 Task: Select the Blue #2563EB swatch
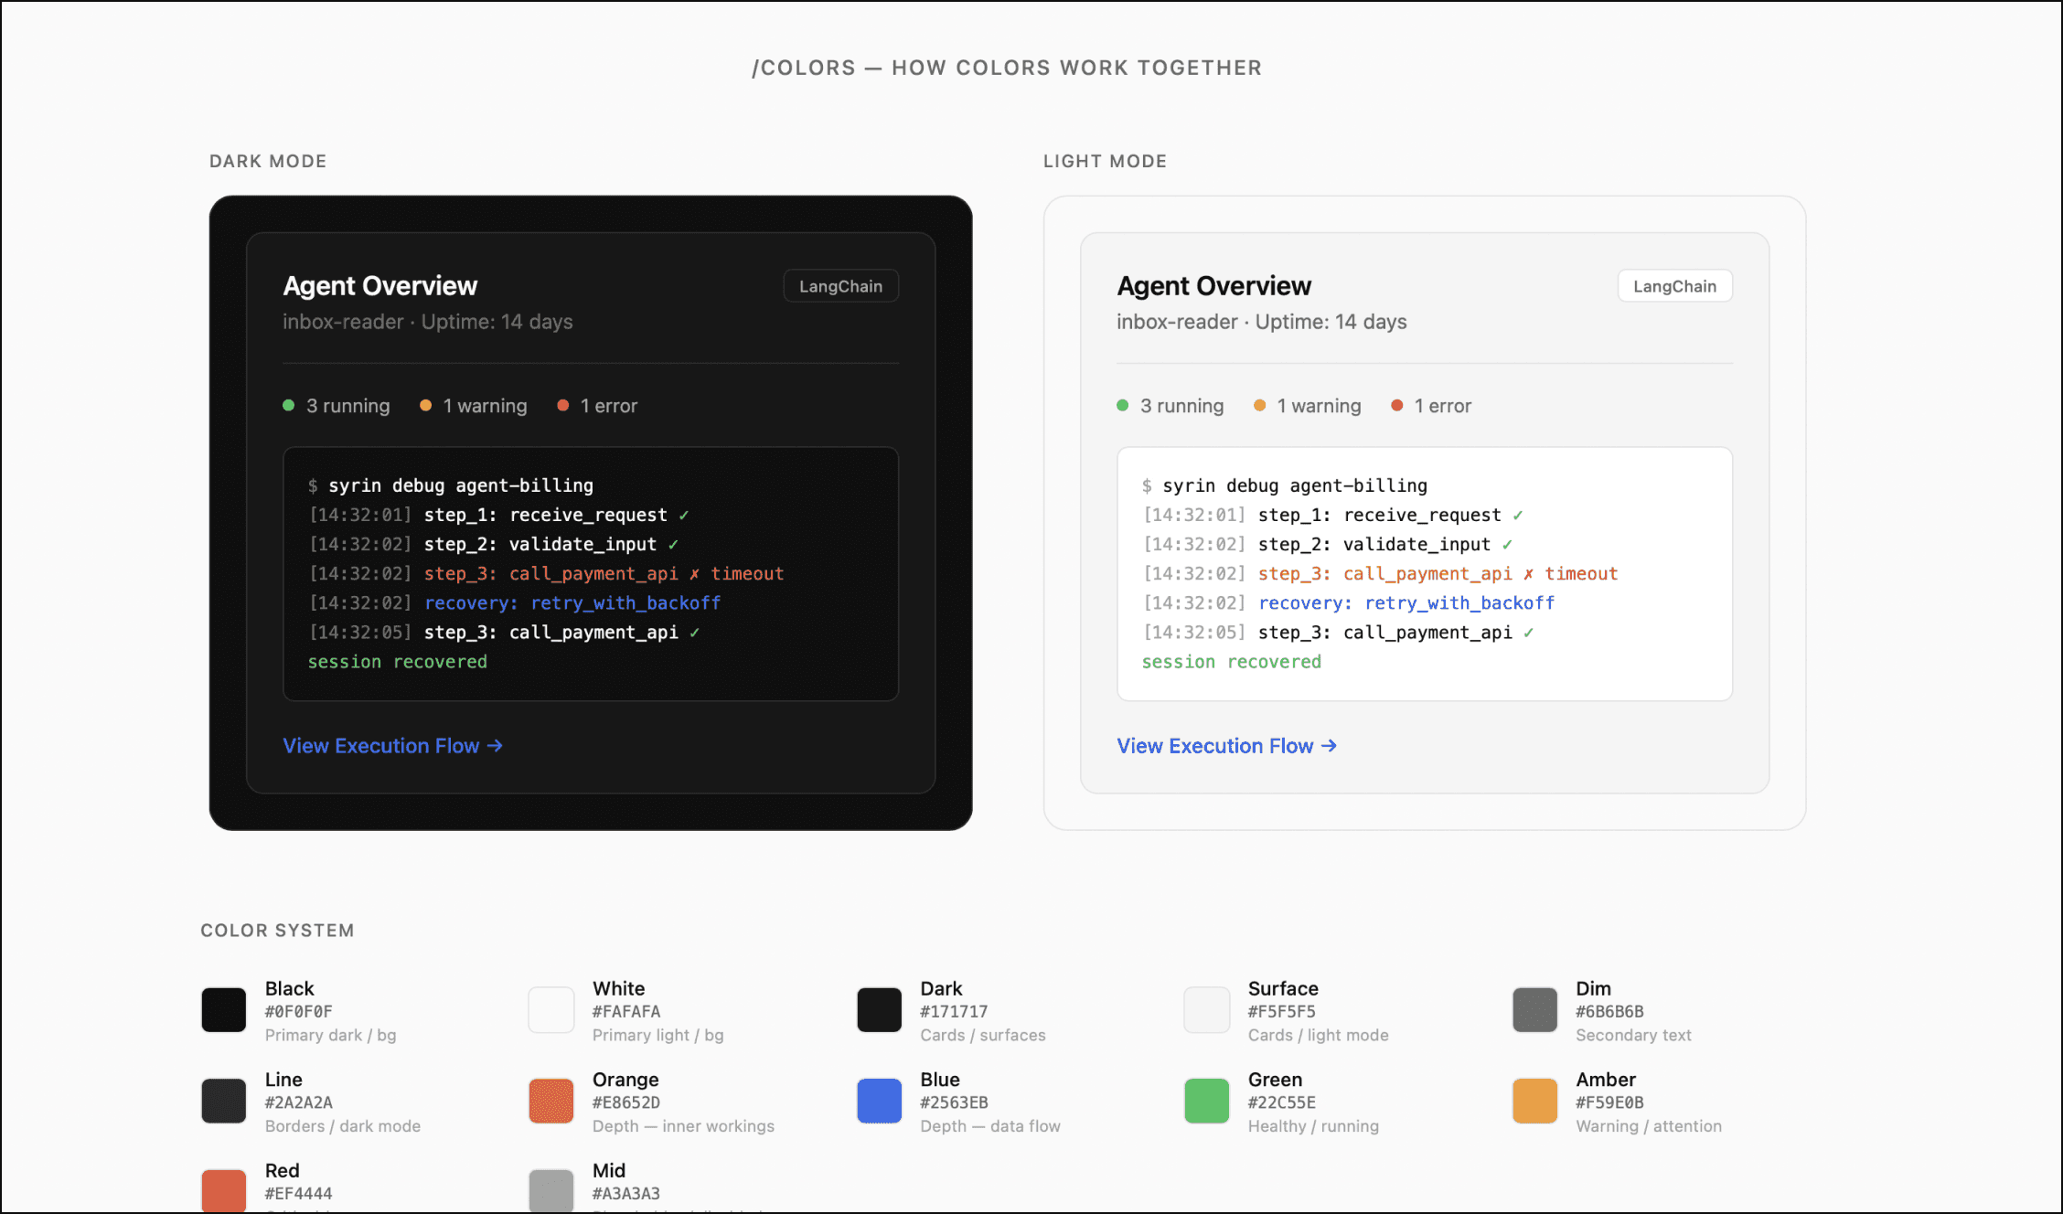click(880, 1101)
